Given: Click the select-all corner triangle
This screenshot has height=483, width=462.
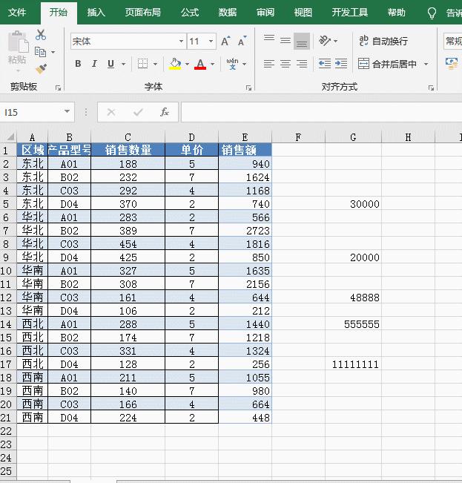Looking at the screenshot, I should [x=9, y=137].
